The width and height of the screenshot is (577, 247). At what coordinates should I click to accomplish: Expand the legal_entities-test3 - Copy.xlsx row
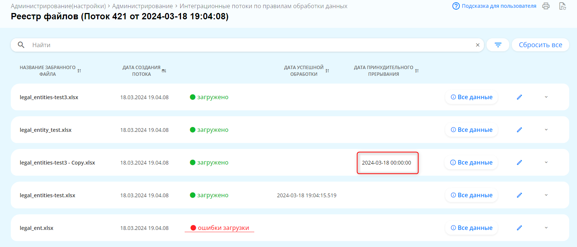546,162
